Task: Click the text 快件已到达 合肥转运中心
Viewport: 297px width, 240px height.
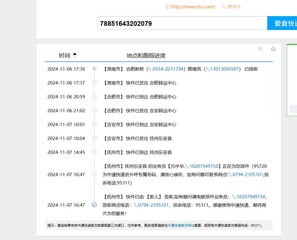Action: coord(151,97)
